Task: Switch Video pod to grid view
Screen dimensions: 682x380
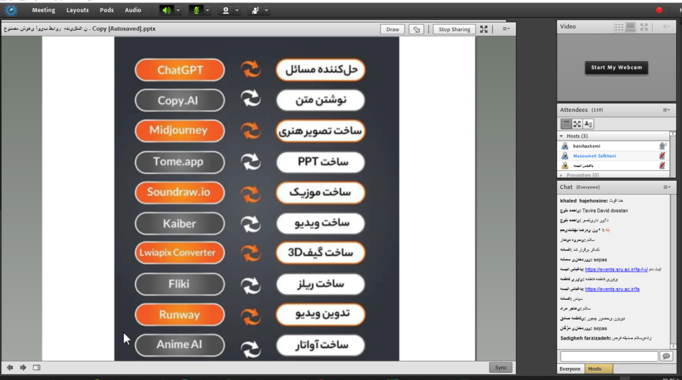Action: pyautogui.click(x=619, y=27)
